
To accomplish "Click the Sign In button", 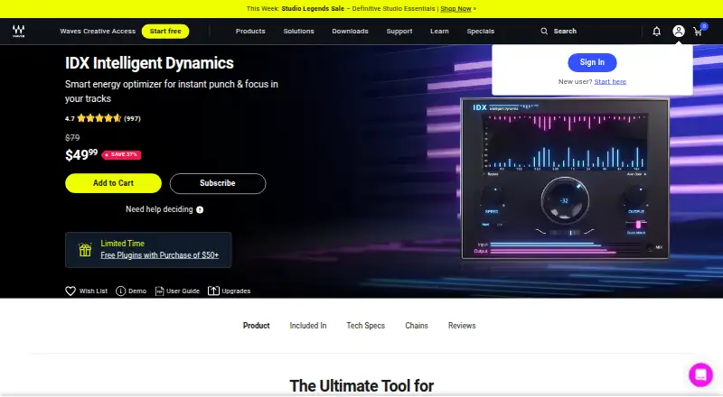I will click(592, 62).
